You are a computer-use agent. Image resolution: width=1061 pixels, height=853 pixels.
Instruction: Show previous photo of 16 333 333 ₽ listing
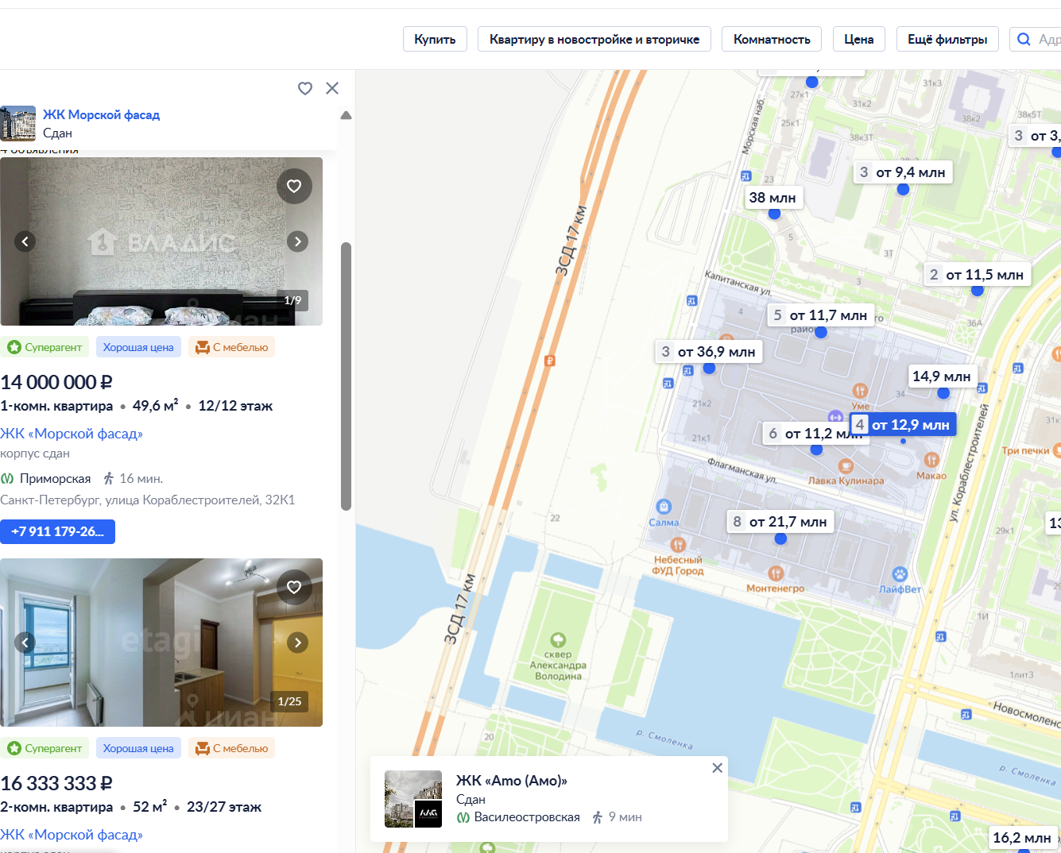(25, 643)
